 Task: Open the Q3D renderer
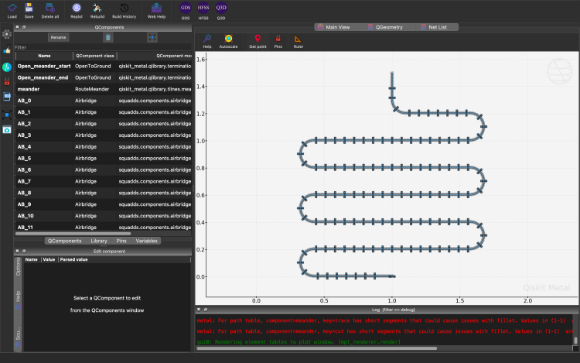tap(221, 11)
